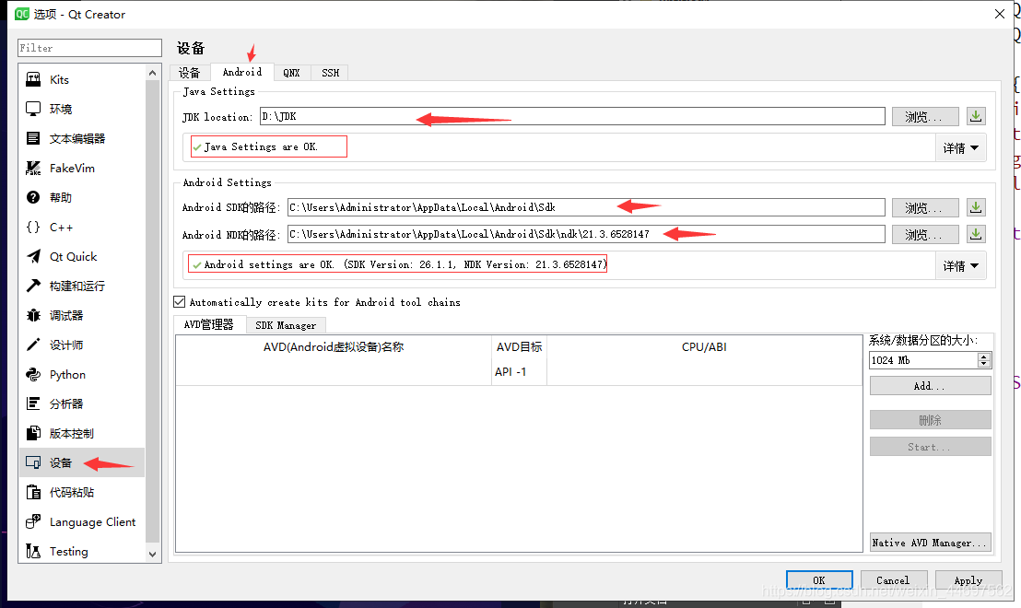This screenshot has height=608, width=1021.
Task: Open the 帮助 question mark icon
Action: 33,197
